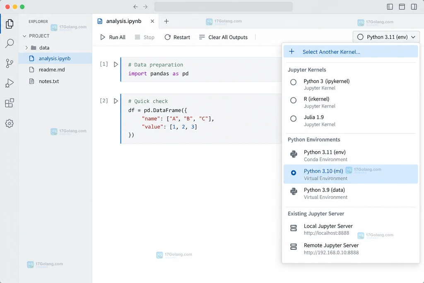Choose Local Jupyter Server entry
Image resolution: width=424 pixels, height=283 pixels.
click(x=350, y=229)
